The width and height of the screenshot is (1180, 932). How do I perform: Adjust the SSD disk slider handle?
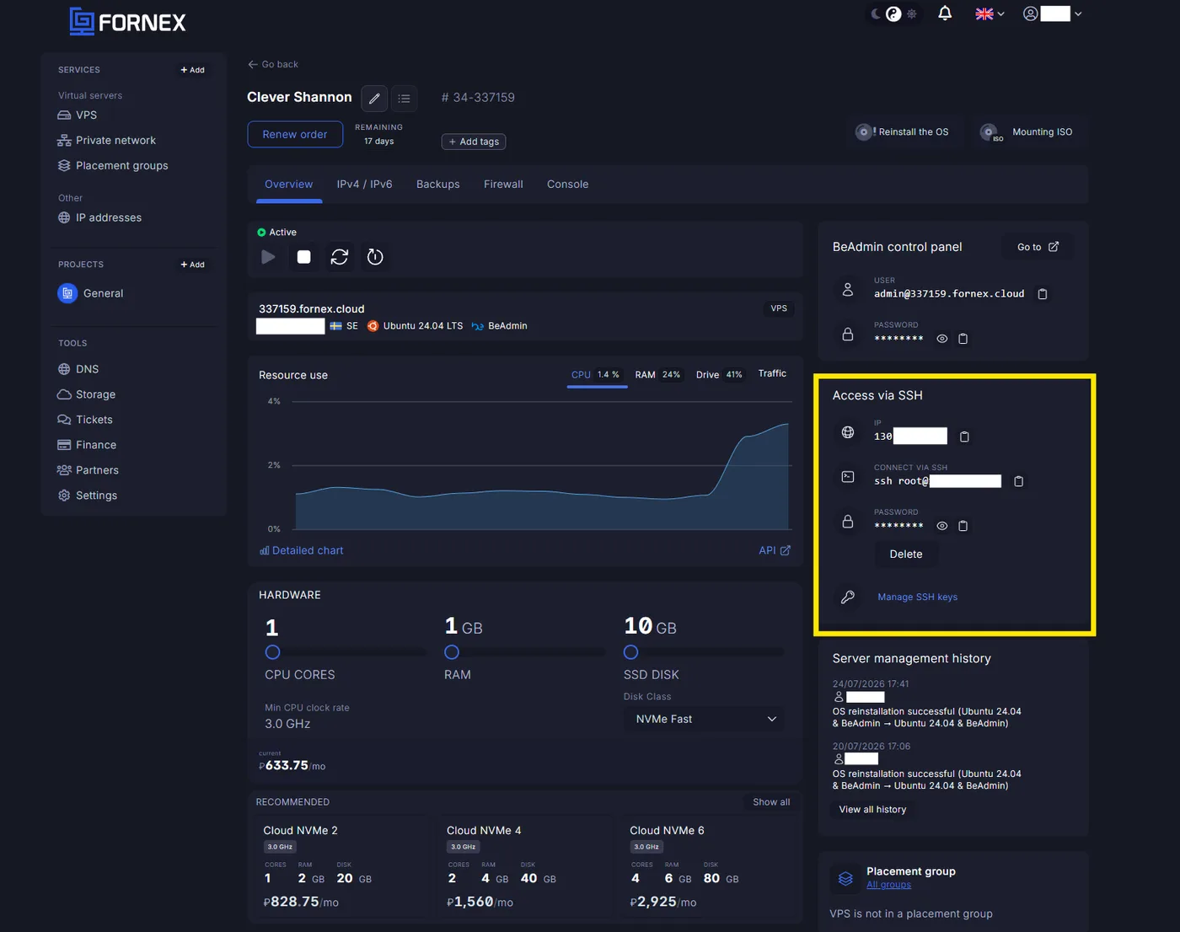click(630, 652)
